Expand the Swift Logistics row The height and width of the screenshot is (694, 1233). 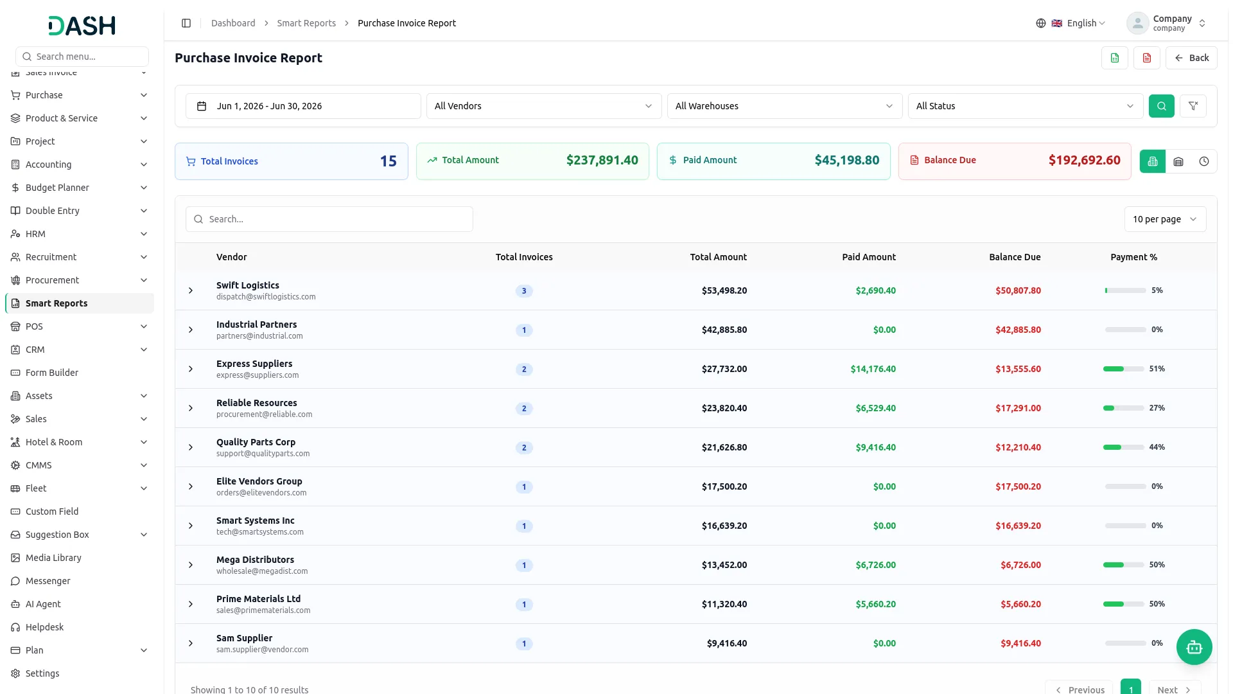[x=191, y=290]
